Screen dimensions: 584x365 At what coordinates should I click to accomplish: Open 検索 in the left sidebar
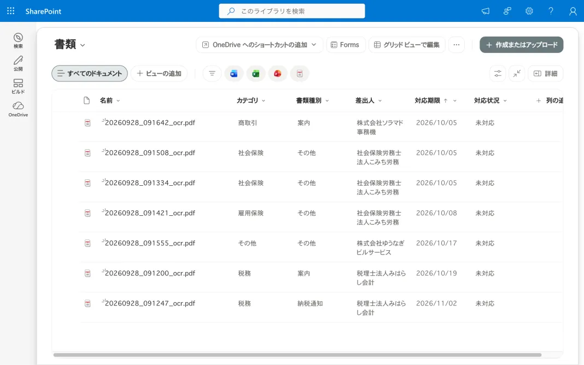pyautogui.click(x=18, y=40)
